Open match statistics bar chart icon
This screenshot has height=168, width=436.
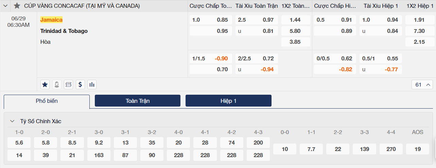coord(92,85)
